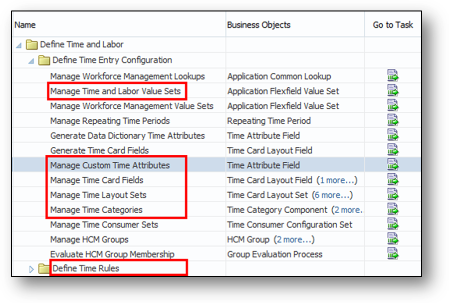The width and height of the screenshot is (449, 303).
Task: Collapse Define Time Entry Configuration folder
Action: 31,60
